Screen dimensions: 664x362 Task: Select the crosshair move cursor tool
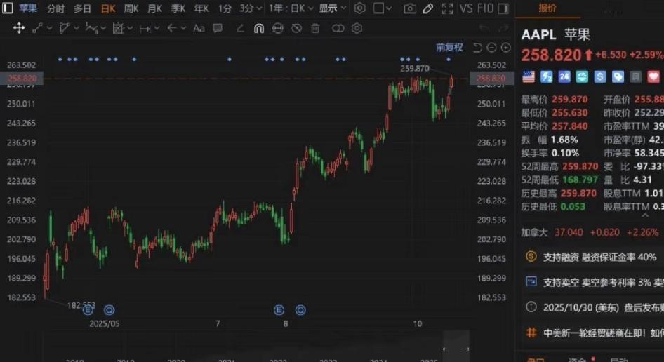19,28
